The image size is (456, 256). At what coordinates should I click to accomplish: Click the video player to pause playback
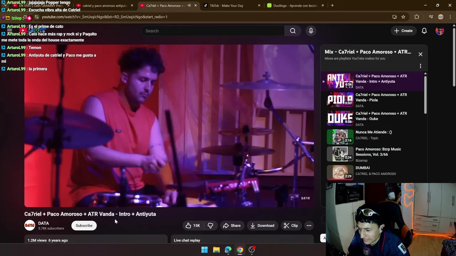pos(169,126)
